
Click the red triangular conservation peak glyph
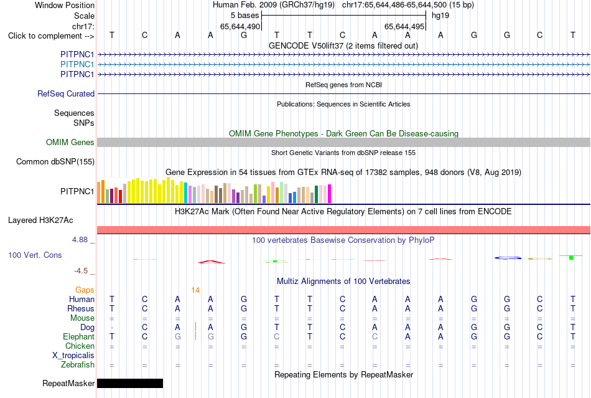click(211, 262)
